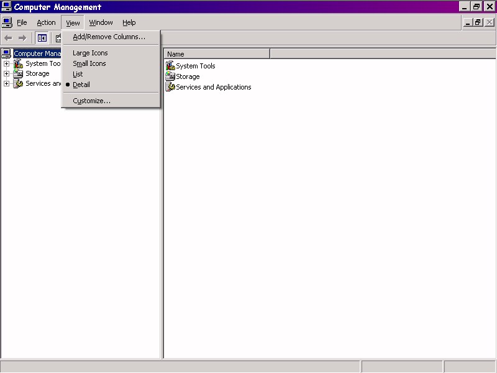Select the Storage label in tree
The height and width of the screenshot is (373, 497).
37,73
